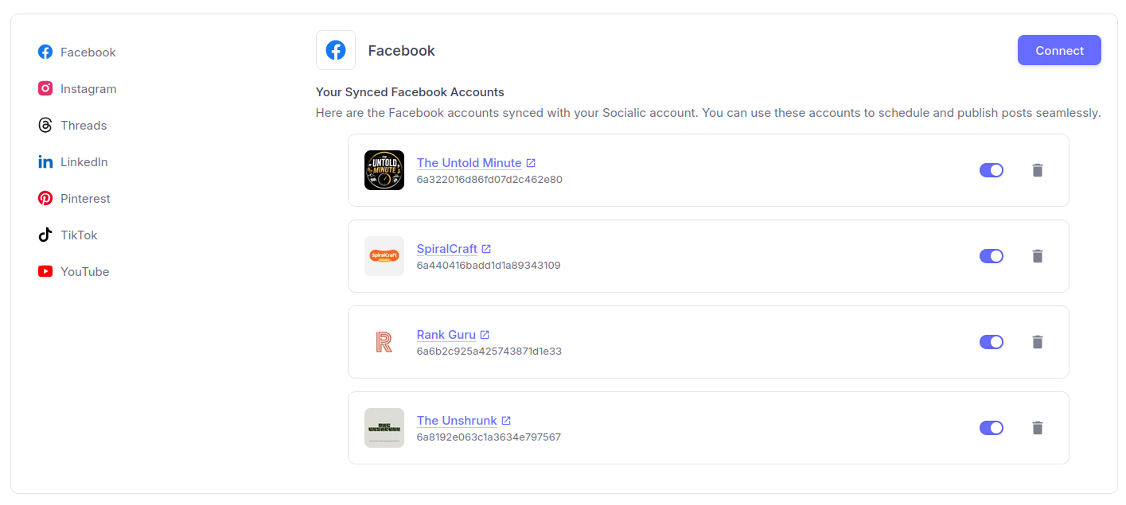Toggle the Rank Guru account switch
The height and width of the screenshot is (505, 1126).
tap(992, 342)
